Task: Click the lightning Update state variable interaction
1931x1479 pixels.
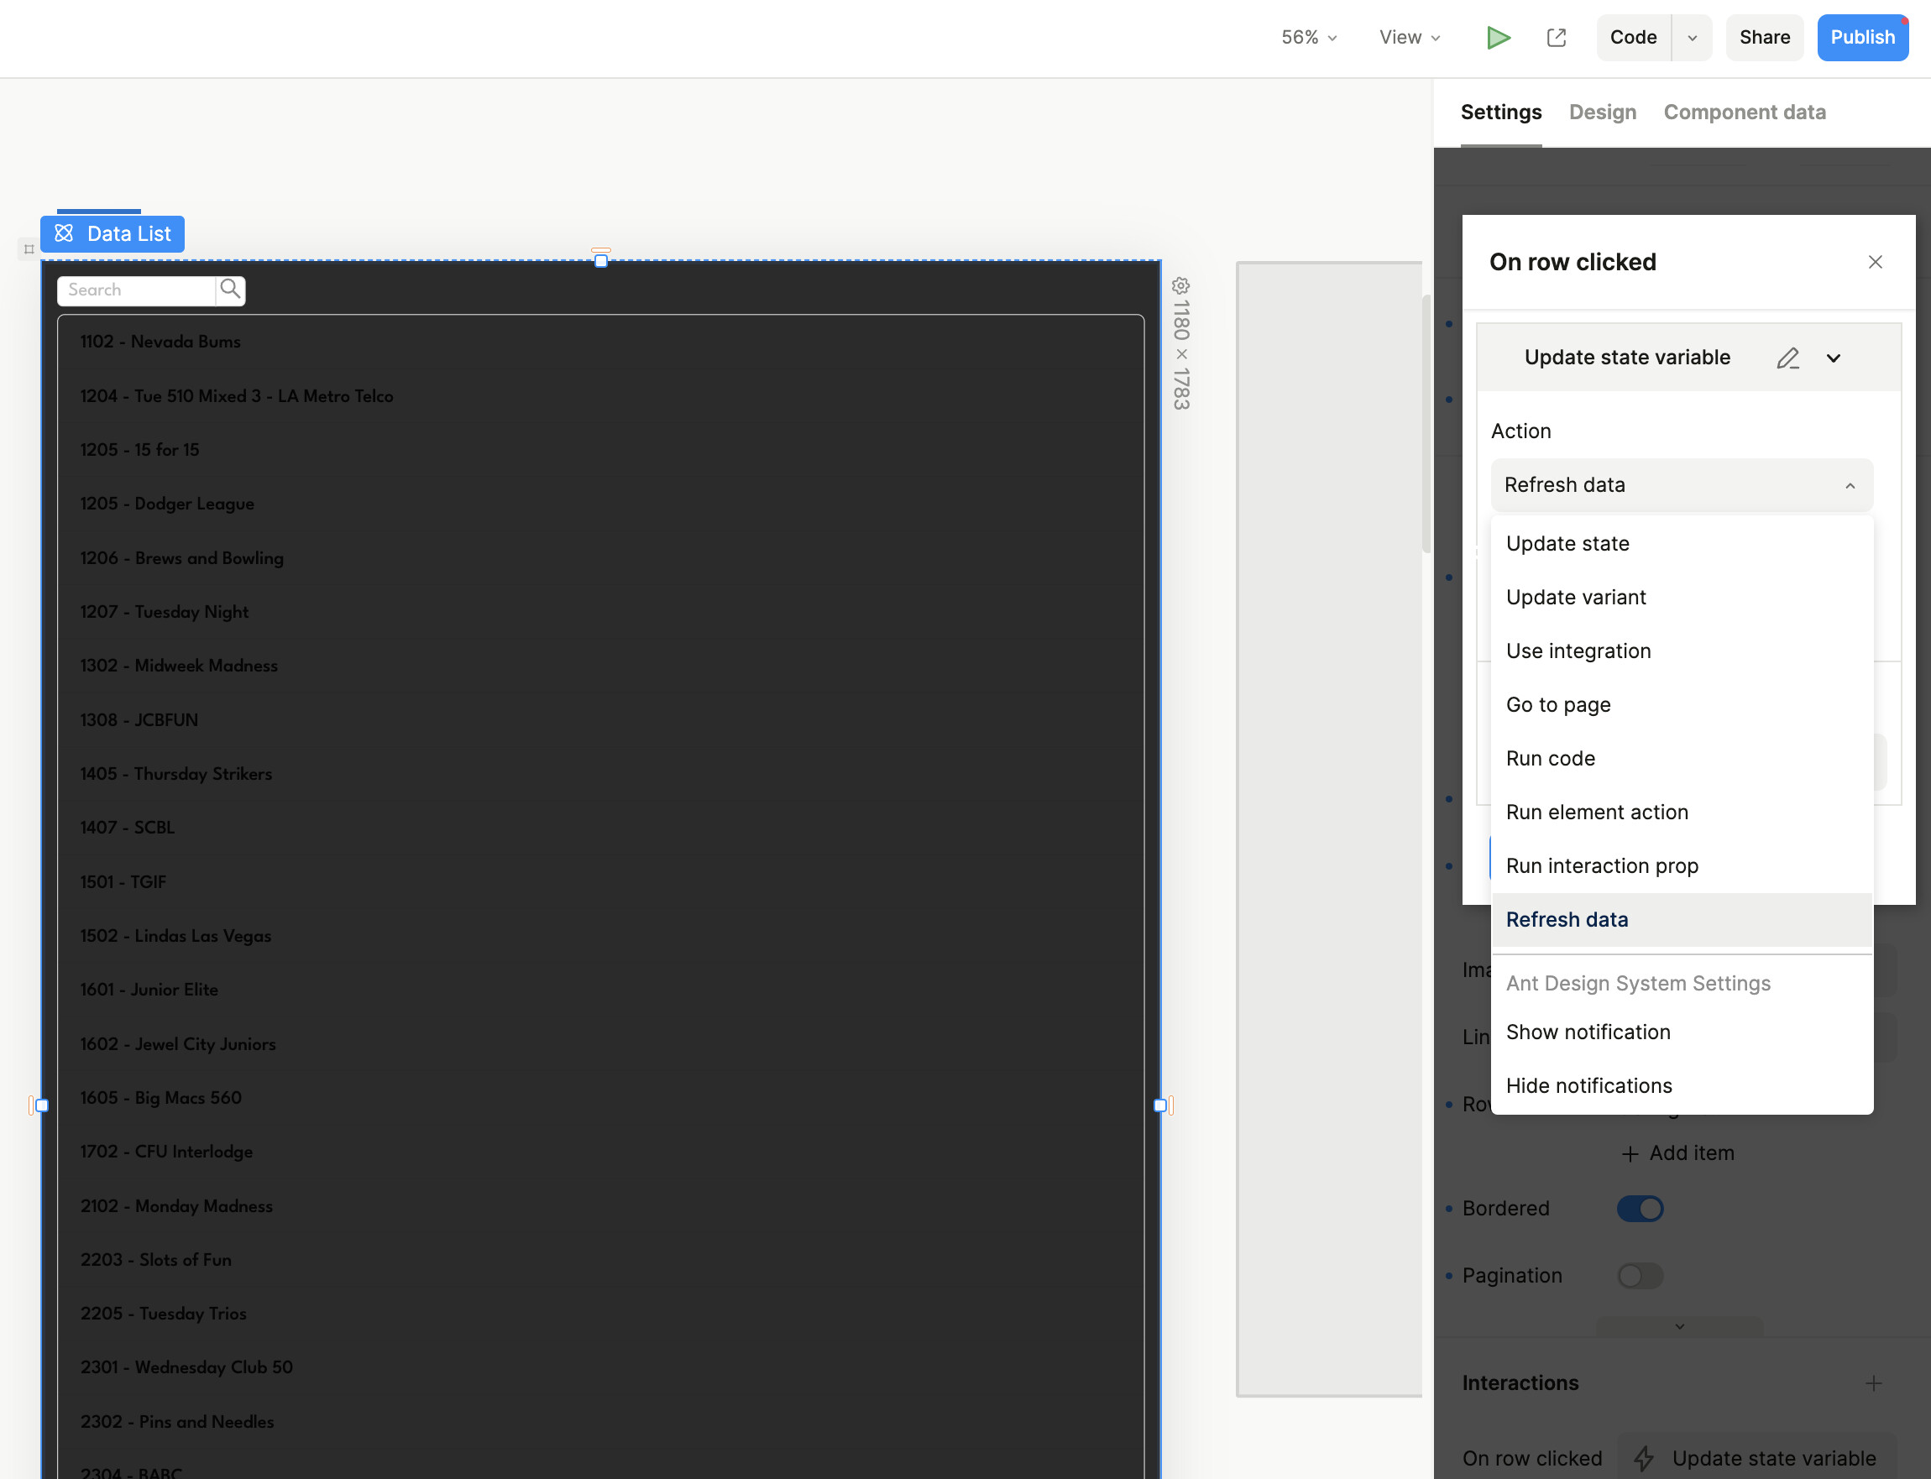Action: (x=1756, y=1458)
